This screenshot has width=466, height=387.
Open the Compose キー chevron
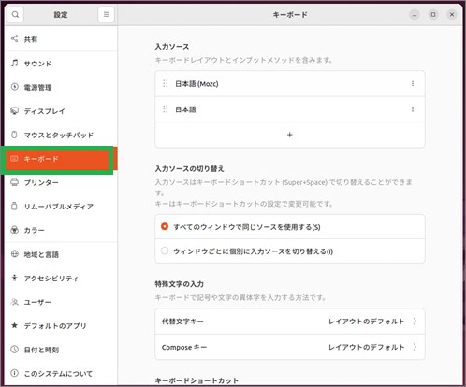pyautogui.click(x=415, y=347)
